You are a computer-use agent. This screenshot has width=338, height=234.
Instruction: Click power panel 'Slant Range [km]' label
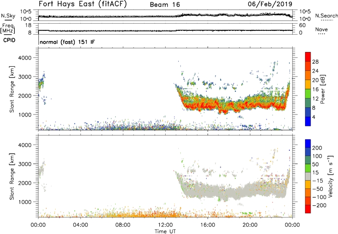pyautogui.click(x=12, y=89)
